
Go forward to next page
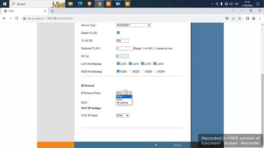10,18
